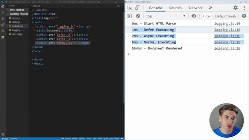
Task: Click the "6ms - Normal Executing" console message
Action: 154,42
